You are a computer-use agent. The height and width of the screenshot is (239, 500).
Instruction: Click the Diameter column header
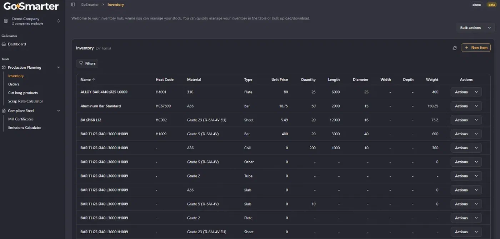point(360,80)
